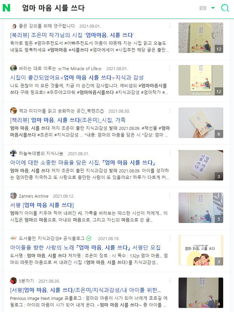The image size is (234, 312).
Task: Open 시집이 출간되었어요 post title link
Action: click(x=77, y=77)
